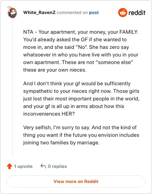This screenshot has height=194, width=152.
Task: Click the orange upvote arrow icon
Action: click(x=9, y=166)
